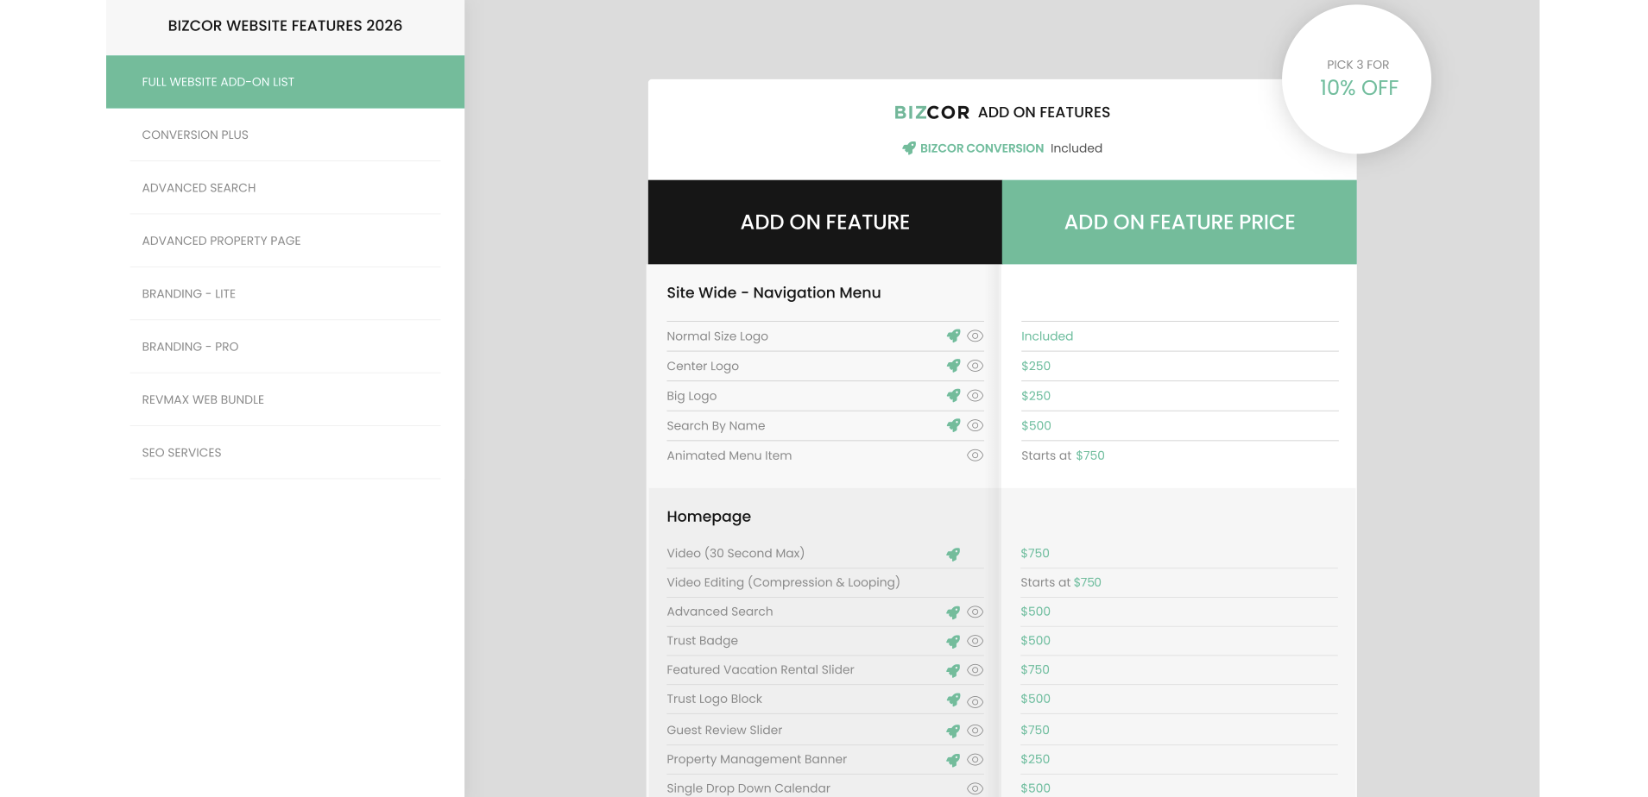Click rocket icon beside Property Management Banner
This screenshot has width=1648, height=797.
pyautogui.click(x=953, y=761)
